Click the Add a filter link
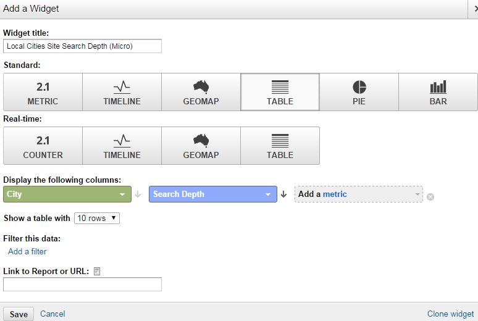 click(x=27, y=251)
